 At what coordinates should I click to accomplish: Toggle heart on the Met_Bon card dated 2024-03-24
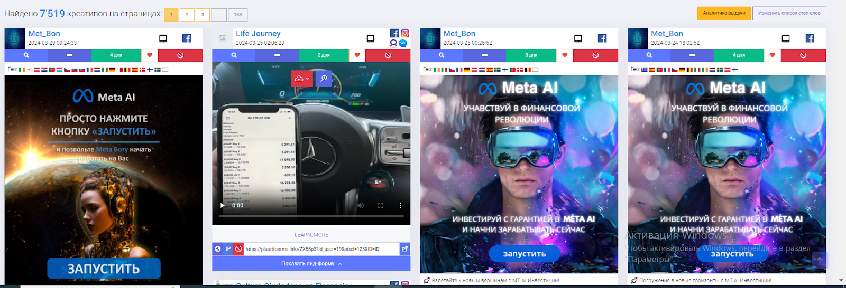pyautogui.click(x=772, y=55)
